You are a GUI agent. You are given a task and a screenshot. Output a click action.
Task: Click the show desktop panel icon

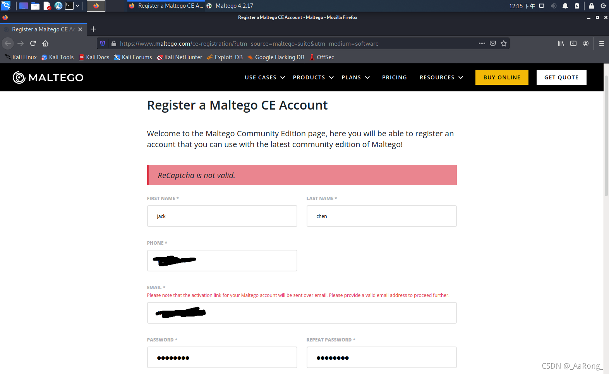tap(24, 6)
